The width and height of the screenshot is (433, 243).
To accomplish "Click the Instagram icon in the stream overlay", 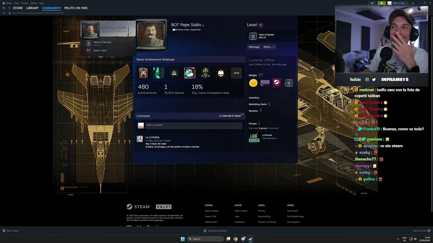I will click(x=367, y=80).
